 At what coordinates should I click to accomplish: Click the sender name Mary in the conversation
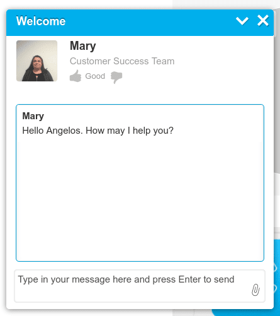[x=33, y=116]
